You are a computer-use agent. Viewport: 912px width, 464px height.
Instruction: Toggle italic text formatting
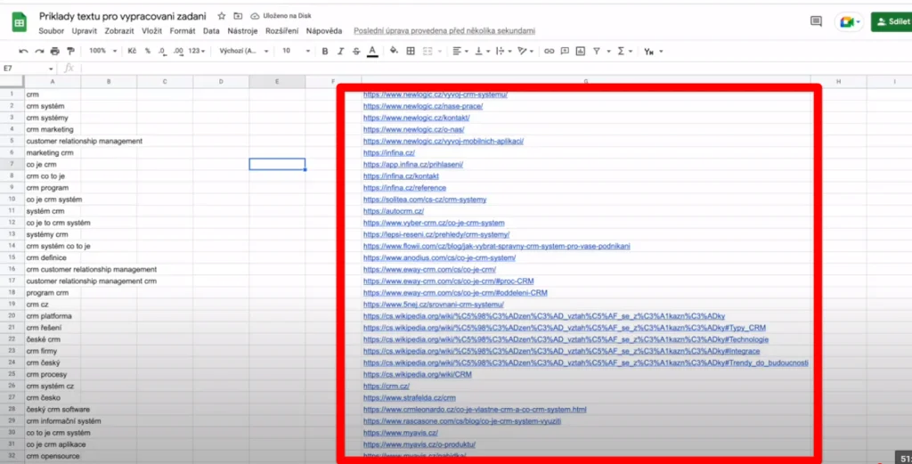(340, 51)
